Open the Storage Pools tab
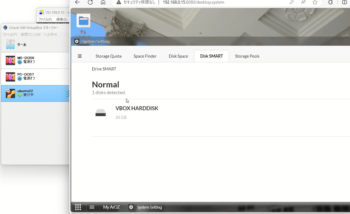 click(247, 56)
